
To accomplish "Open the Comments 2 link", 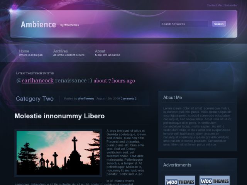I will coord(129,99).
